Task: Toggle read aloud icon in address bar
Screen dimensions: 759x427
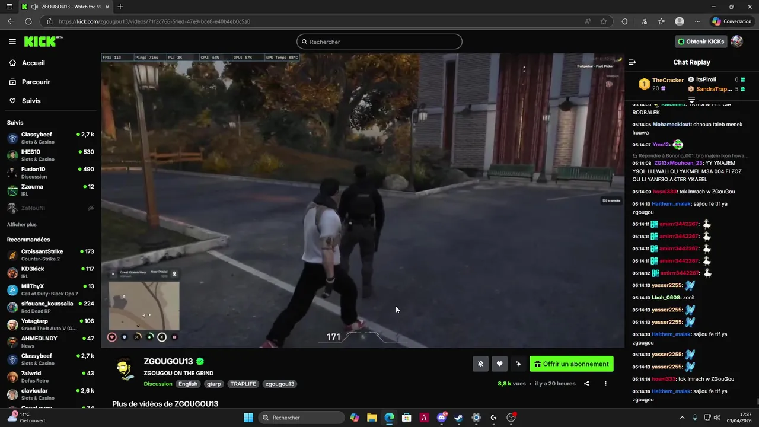Action: tap(588, 21)
